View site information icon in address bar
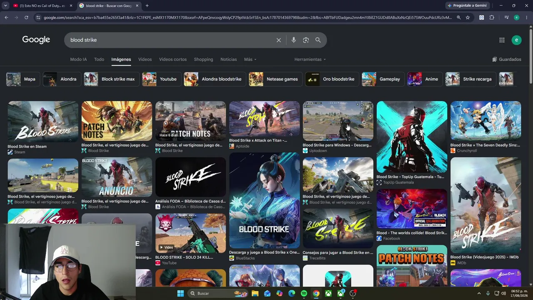 (x=38, y=17)
